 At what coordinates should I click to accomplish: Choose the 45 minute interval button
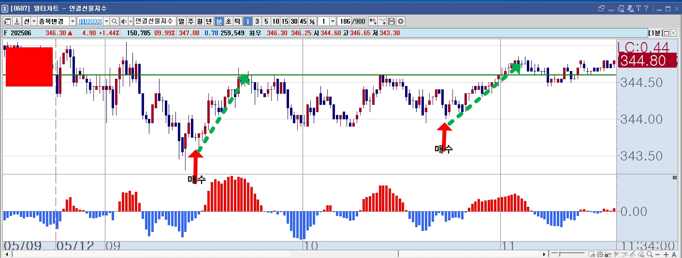click(303, 21)
